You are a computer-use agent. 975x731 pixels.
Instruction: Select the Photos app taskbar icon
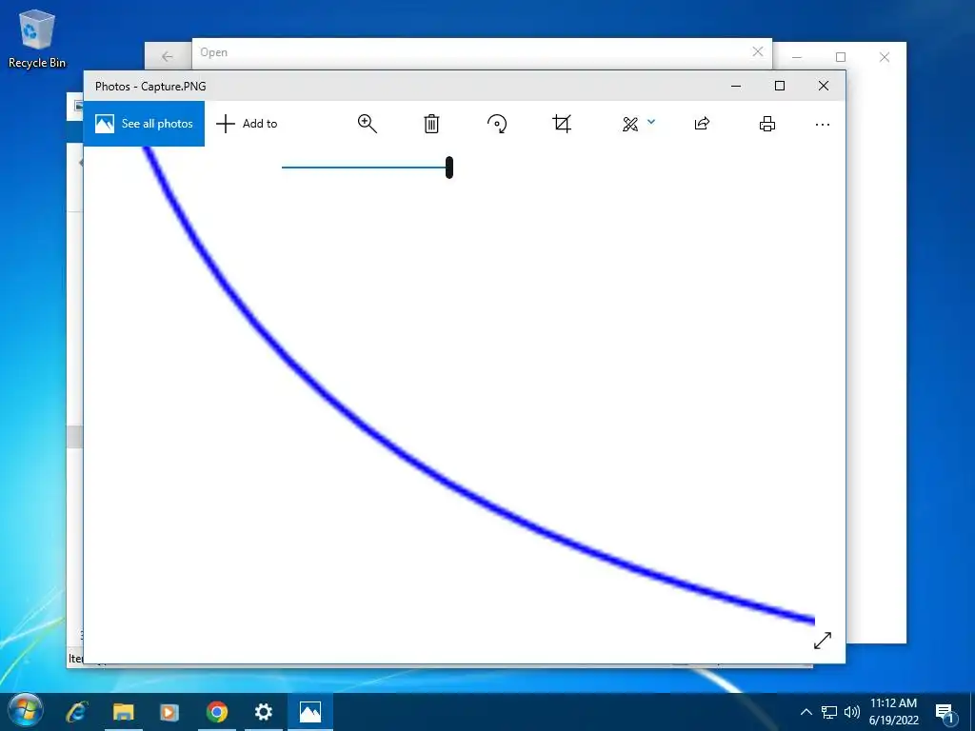point(310,712)
